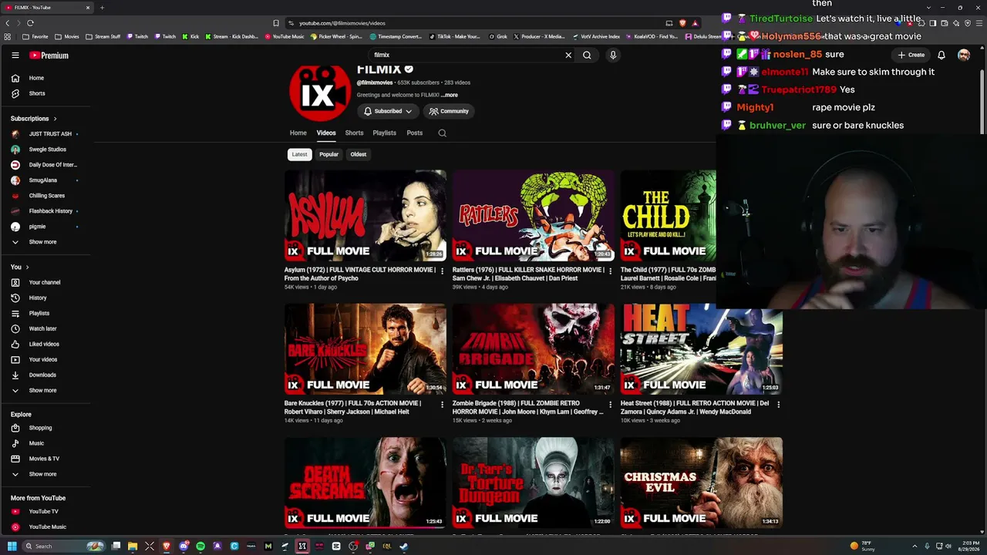Open options menu for Rattlers video

click(610, 271)
